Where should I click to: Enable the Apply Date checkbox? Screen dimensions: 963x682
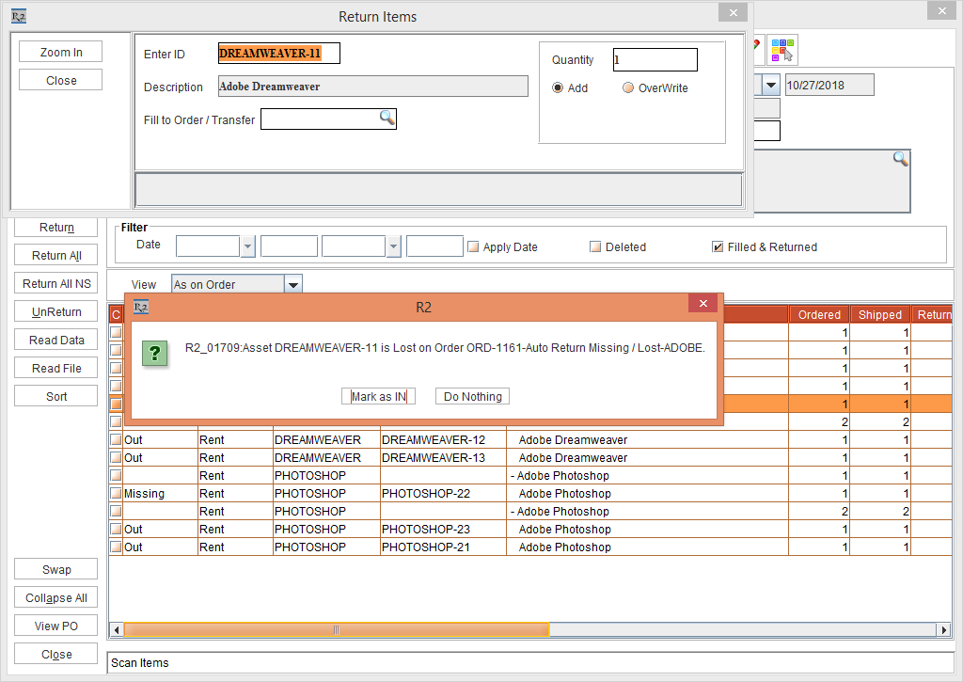pyautogui.click(x=473, y=247)
